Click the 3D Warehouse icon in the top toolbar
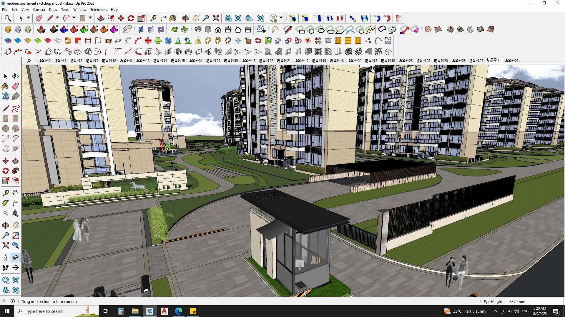The image size is (565, 317). click(228, 18)
